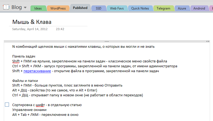
Task: Click the container width arrows at right edge
Action: 208,42
